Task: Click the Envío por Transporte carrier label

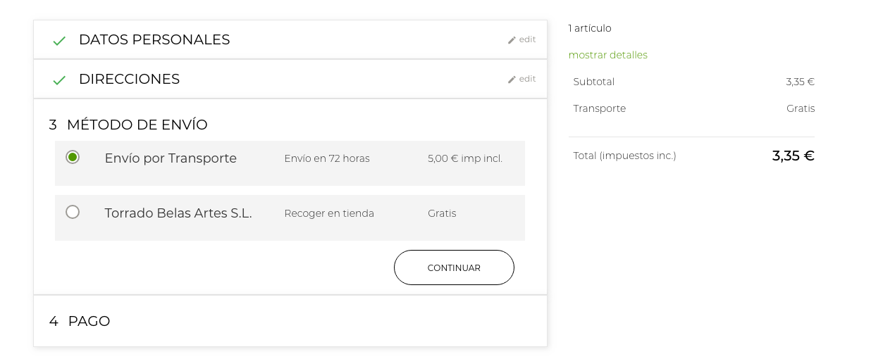Action: click(171, 158)
